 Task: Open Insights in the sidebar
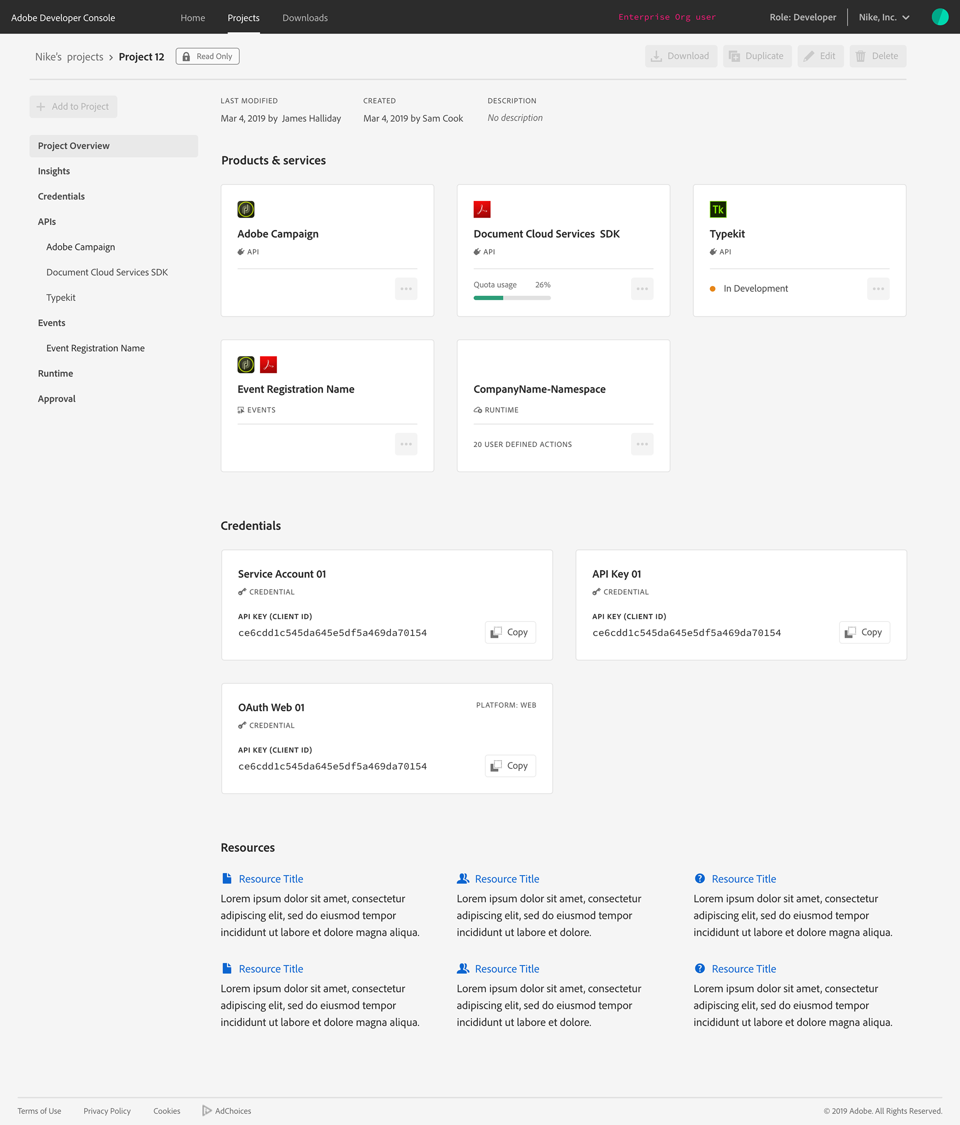click(x=54, y=171)
